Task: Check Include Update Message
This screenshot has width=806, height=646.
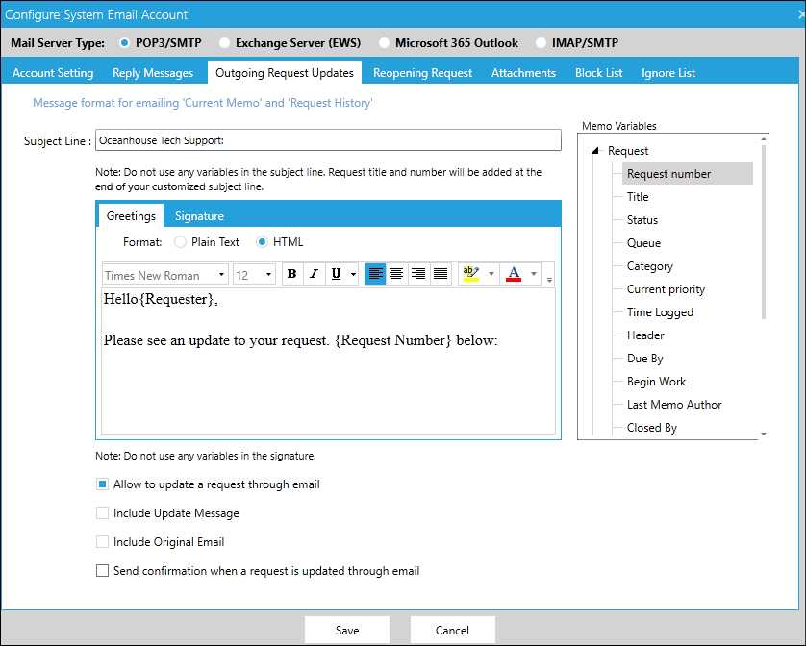Action: click(102, 513)
